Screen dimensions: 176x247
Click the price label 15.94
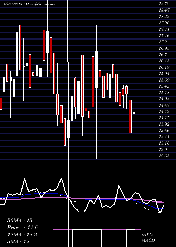click(x=164, y=73)
